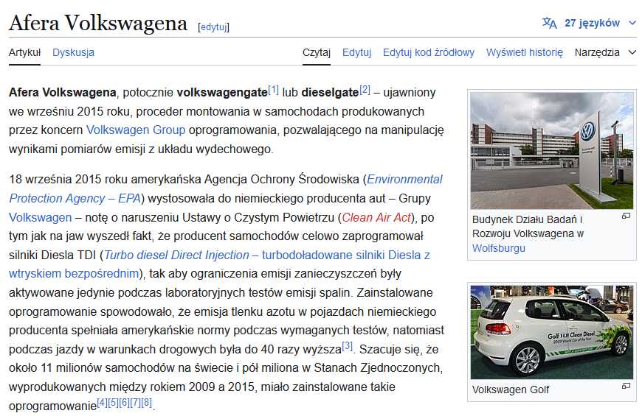Open footnote reference [1]
The width and height of the screenshot is (642, 416).
(274, 89)
